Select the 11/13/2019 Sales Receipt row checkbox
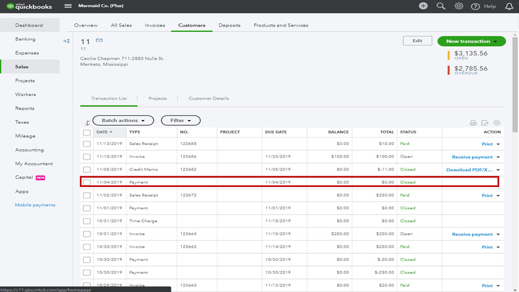519x292 pixels. pyautogui.click(x=87, y=144)
